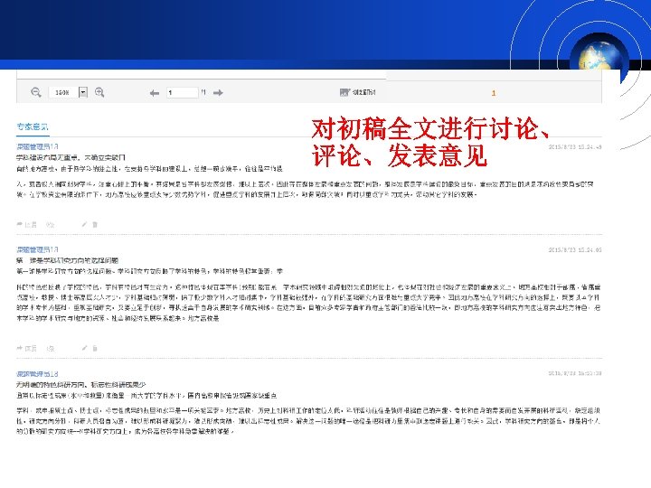Open author link of the 15:24:49 comment

coord(37,146)
